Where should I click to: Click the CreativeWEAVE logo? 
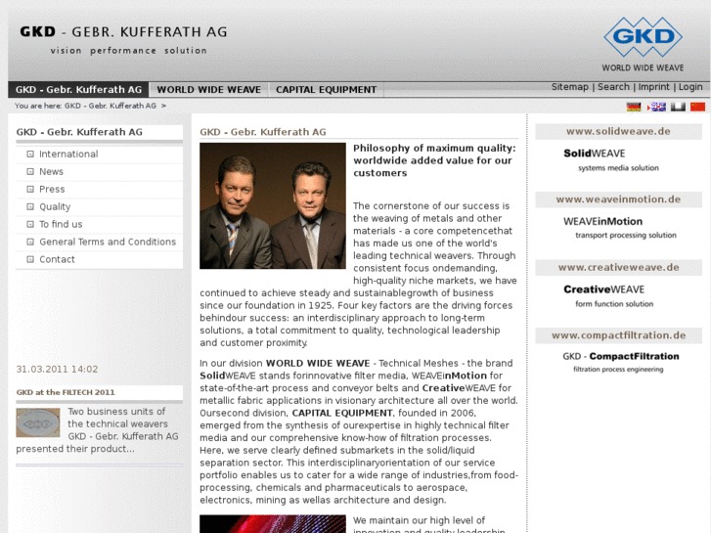point(608,295)
